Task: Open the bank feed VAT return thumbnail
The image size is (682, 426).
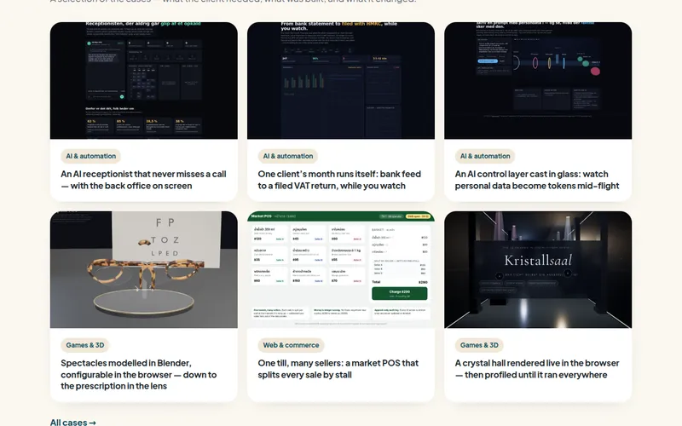Action: pyautogui.click(x=340, y=80)
